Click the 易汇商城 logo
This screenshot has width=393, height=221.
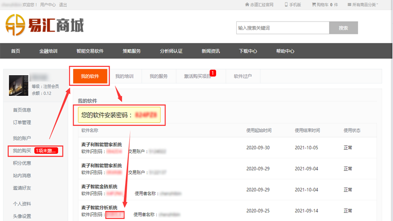pos(45,25)
